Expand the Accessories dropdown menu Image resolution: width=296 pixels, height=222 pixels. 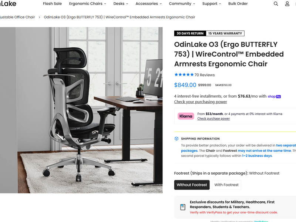click(x=149, y=4)
